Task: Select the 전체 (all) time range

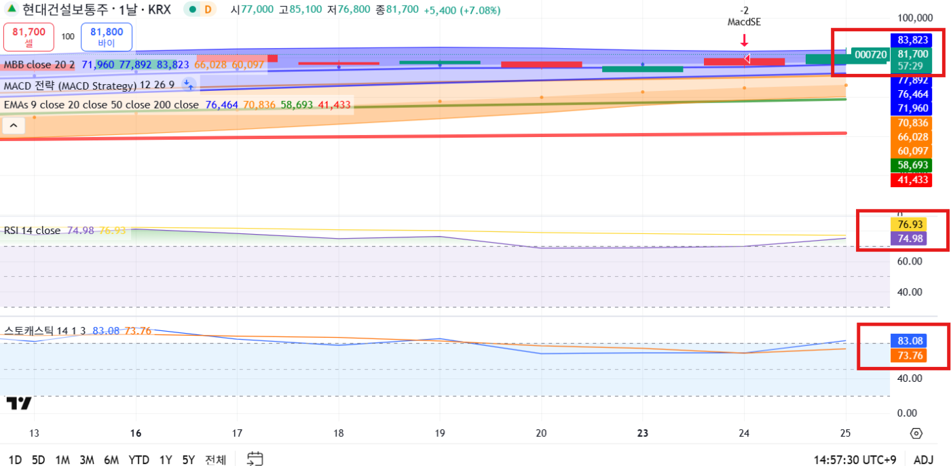Action: pyautogui.click(x=215, y=460)
